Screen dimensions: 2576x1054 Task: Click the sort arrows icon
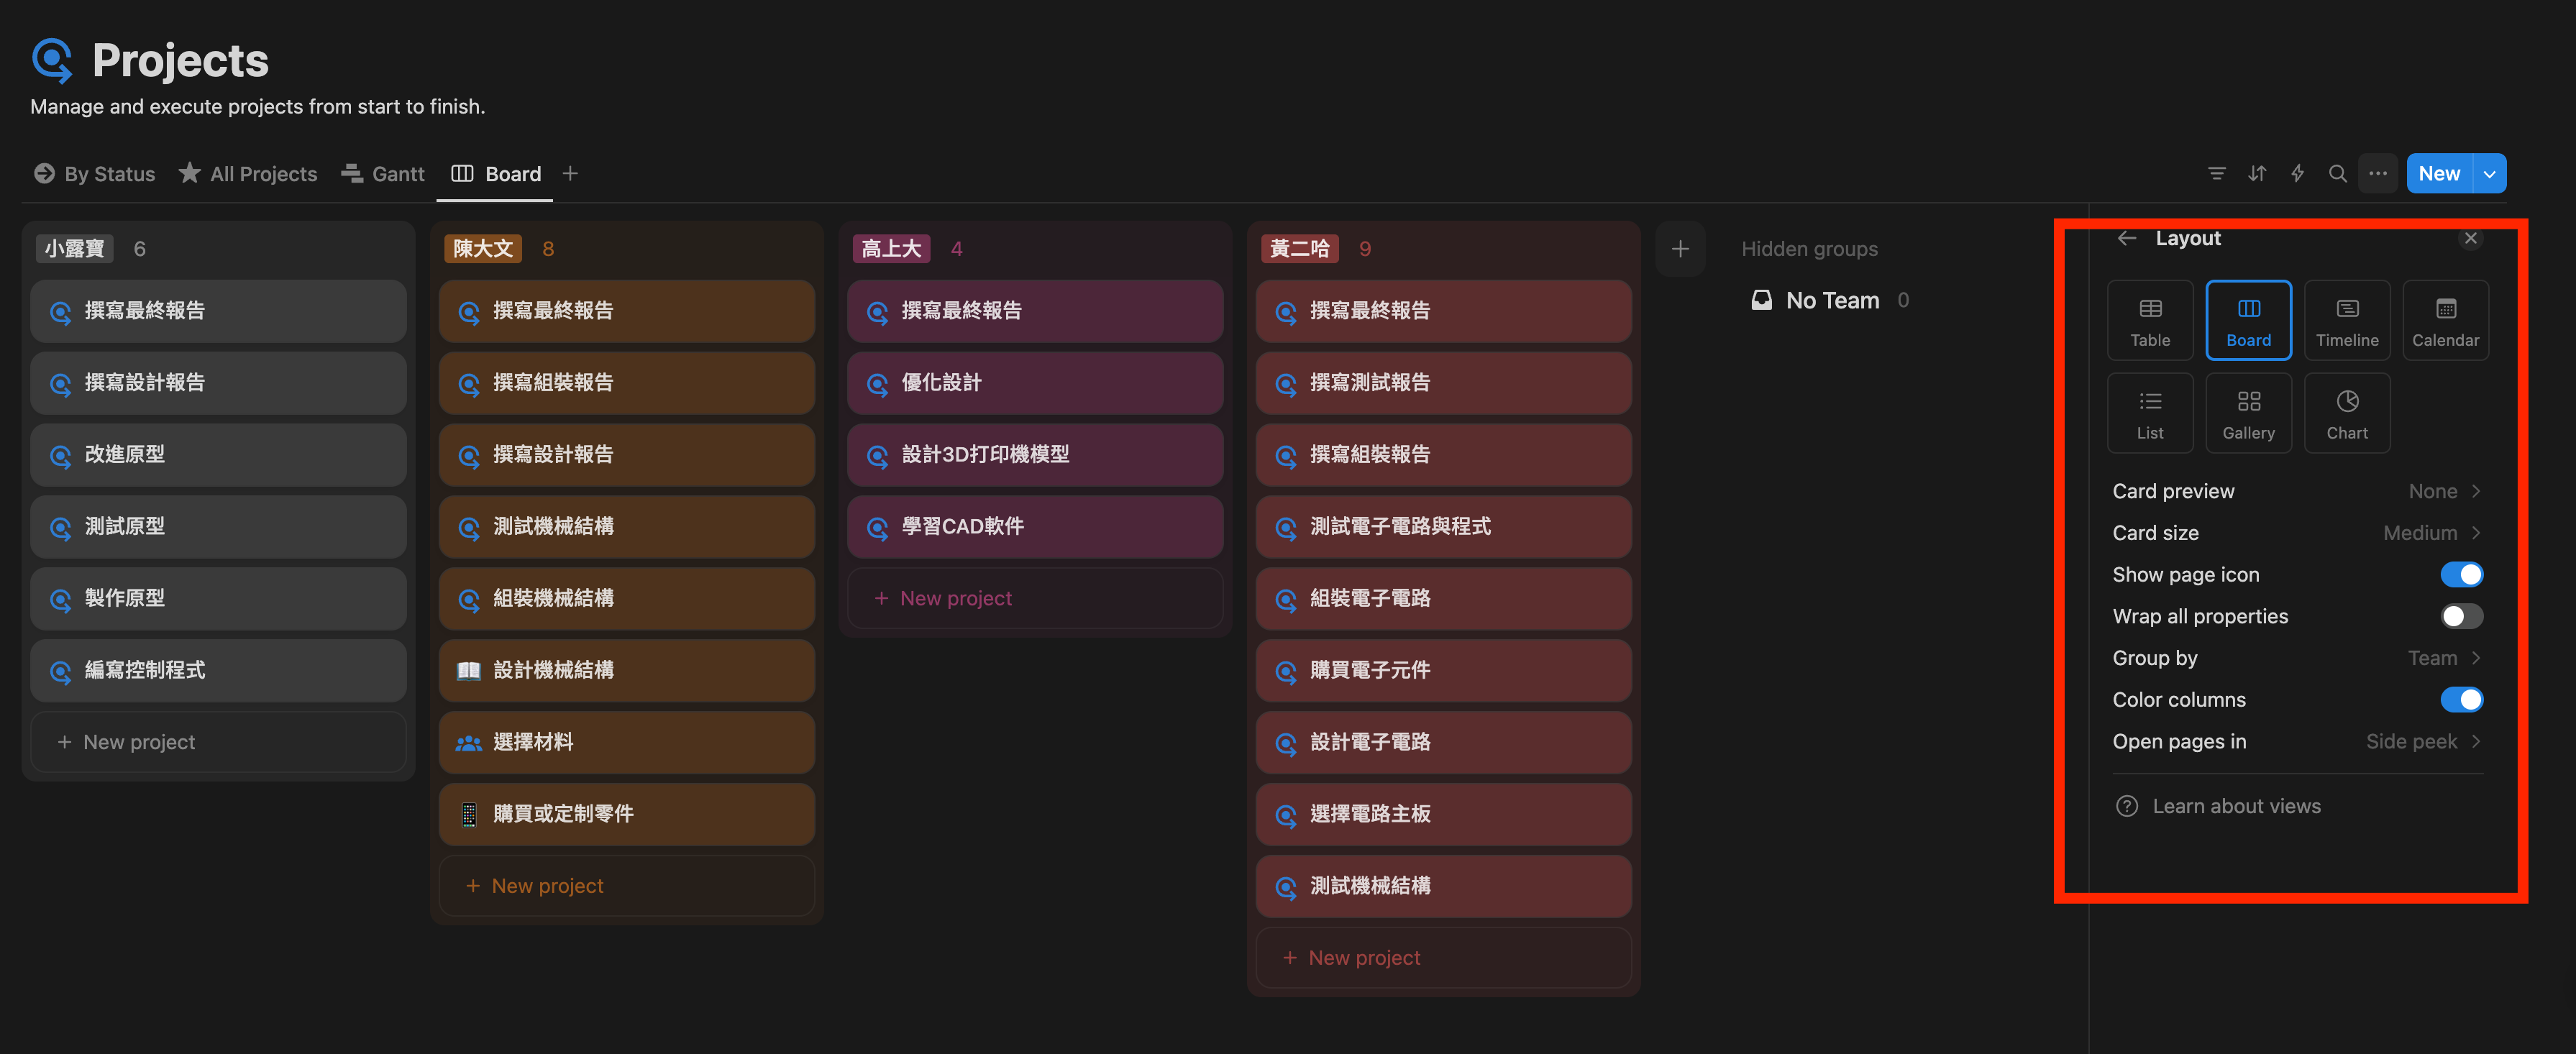point(2257,173)
